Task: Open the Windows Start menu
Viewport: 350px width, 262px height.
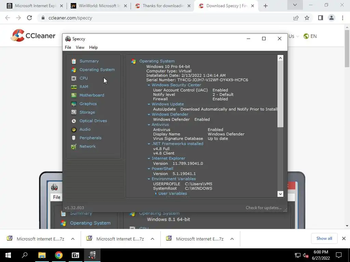Action: tap(8, 255)
